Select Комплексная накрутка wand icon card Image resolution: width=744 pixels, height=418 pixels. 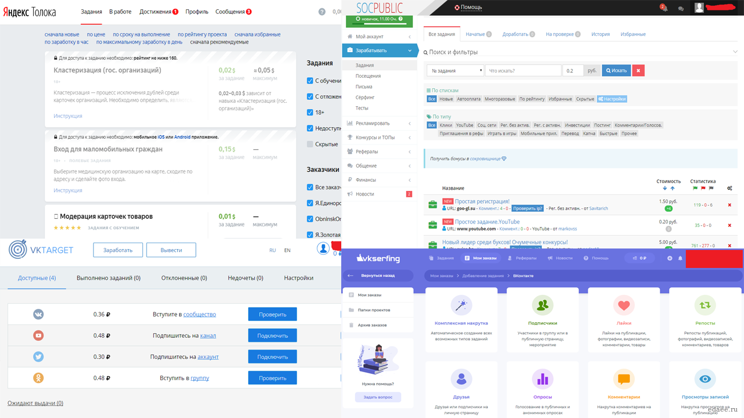pos(461,305)
